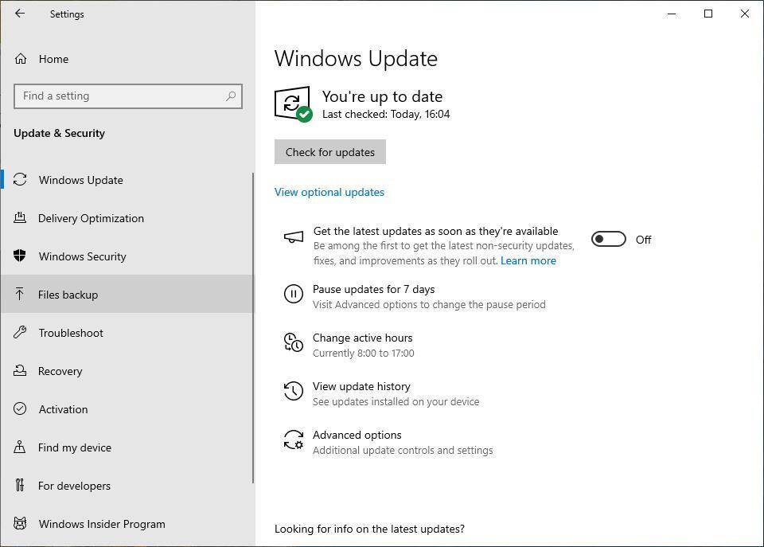764x547 pixels.
Task: Select For developers in sidebar
Action: click(127, 486)
